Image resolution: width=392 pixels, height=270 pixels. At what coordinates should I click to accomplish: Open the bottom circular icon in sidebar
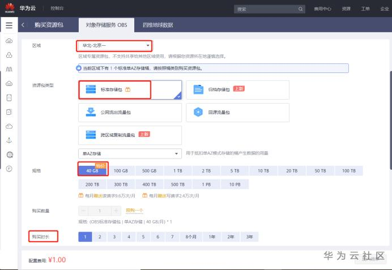pyautogui.click(x=9, y=169)
